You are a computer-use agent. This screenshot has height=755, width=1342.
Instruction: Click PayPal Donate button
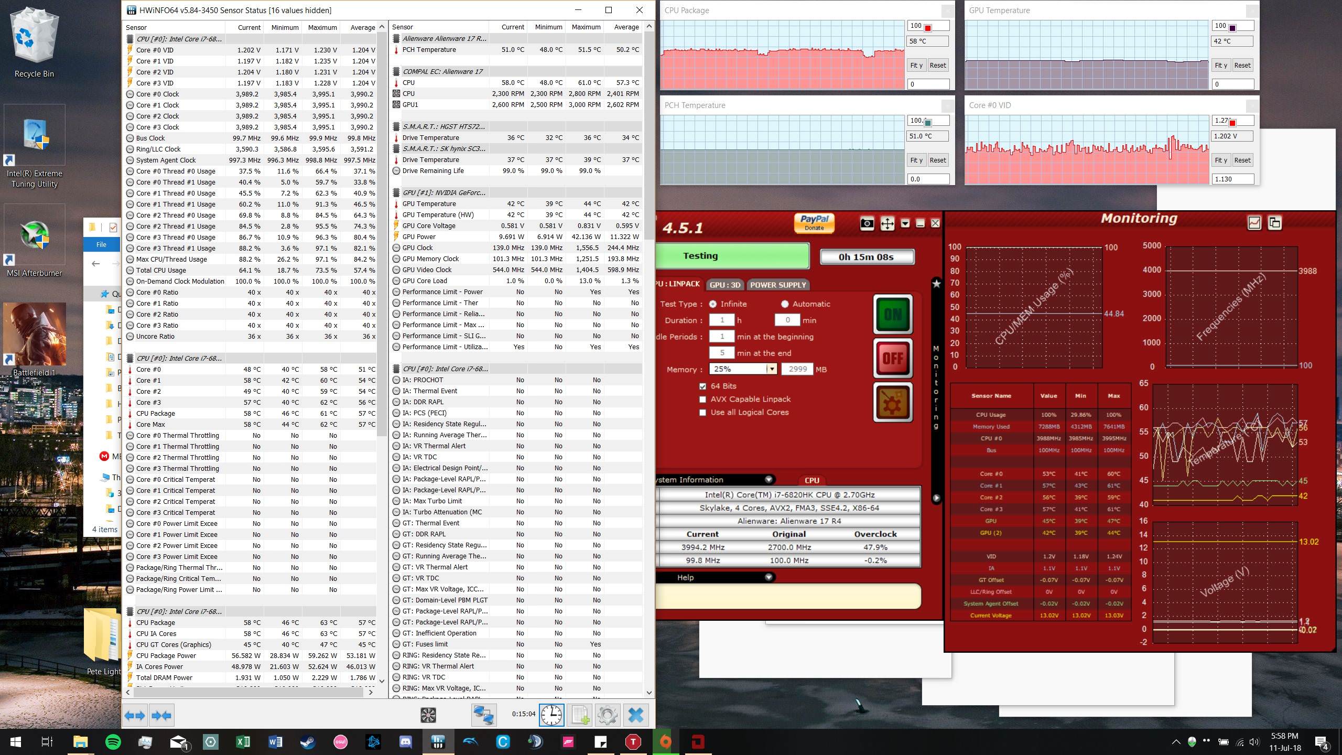[x=814, y=223]
